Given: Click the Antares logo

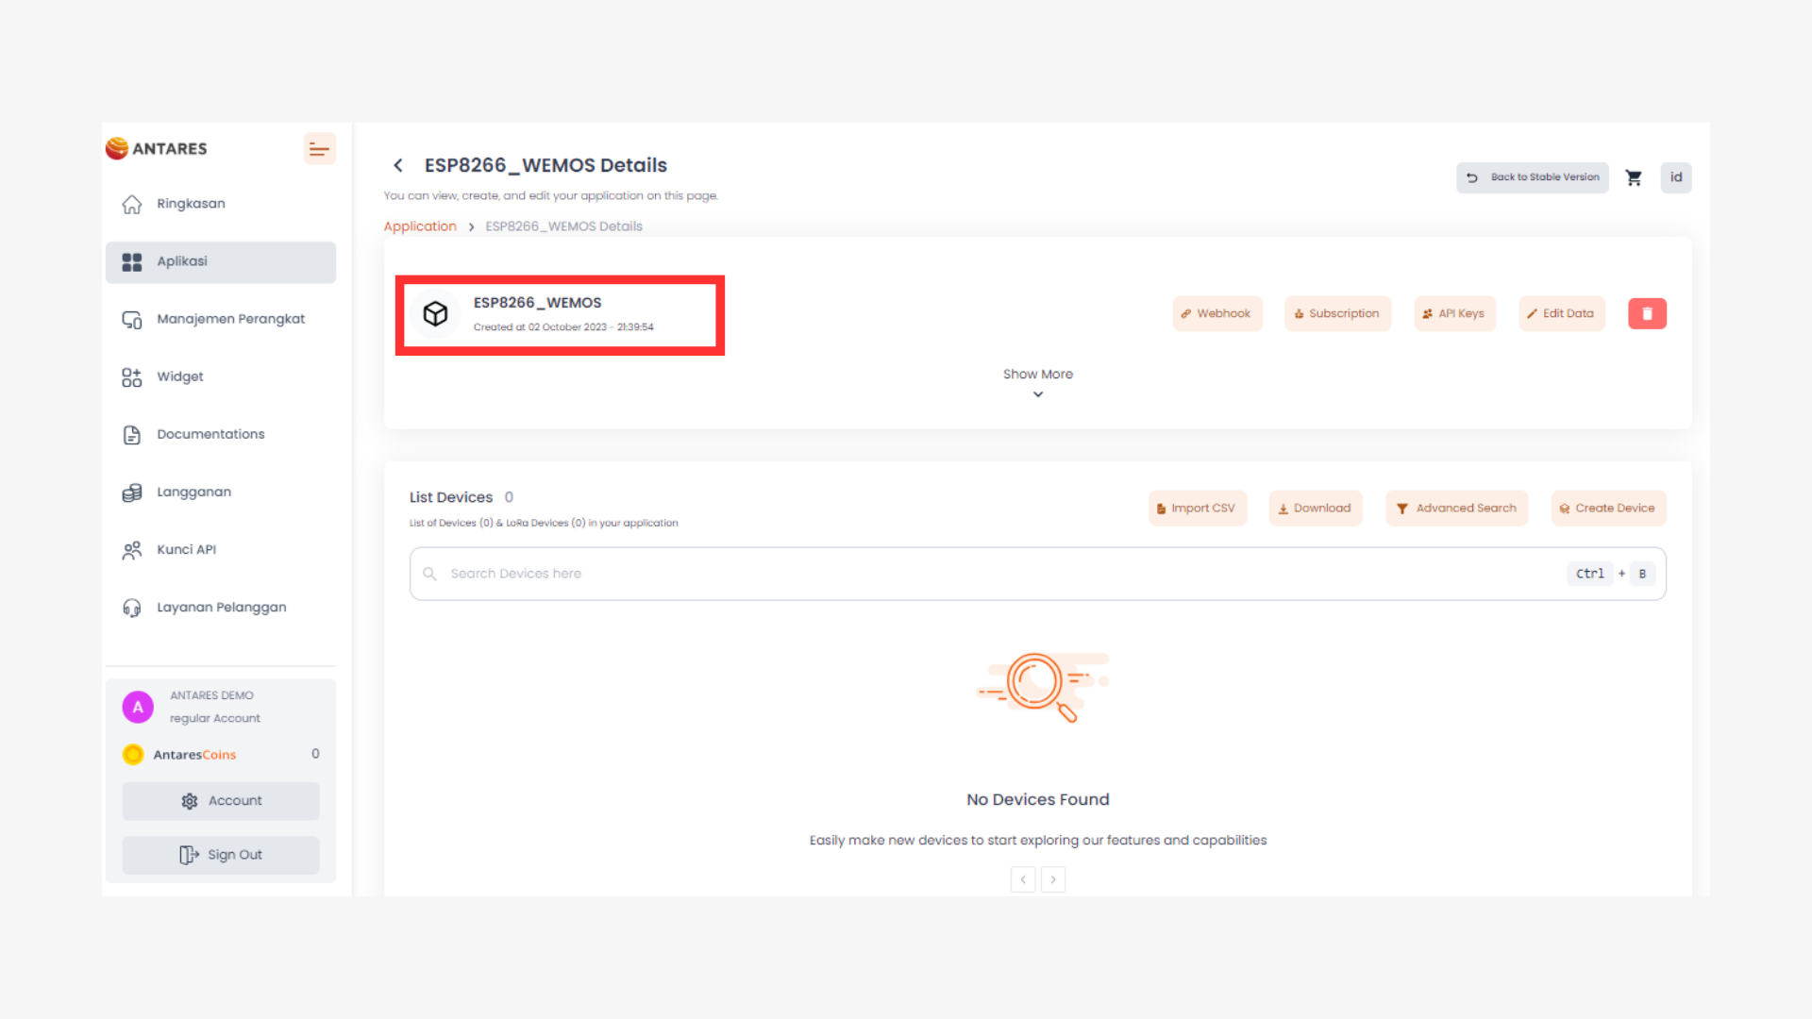Looking at the screenshot, I should tap(157, 148).
